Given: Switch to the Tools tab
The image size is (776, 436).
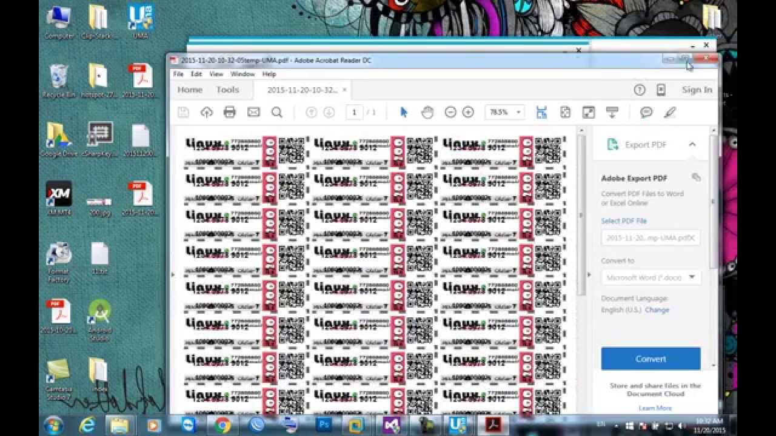Looking at the screenshot, I should (x=227, y=90).
